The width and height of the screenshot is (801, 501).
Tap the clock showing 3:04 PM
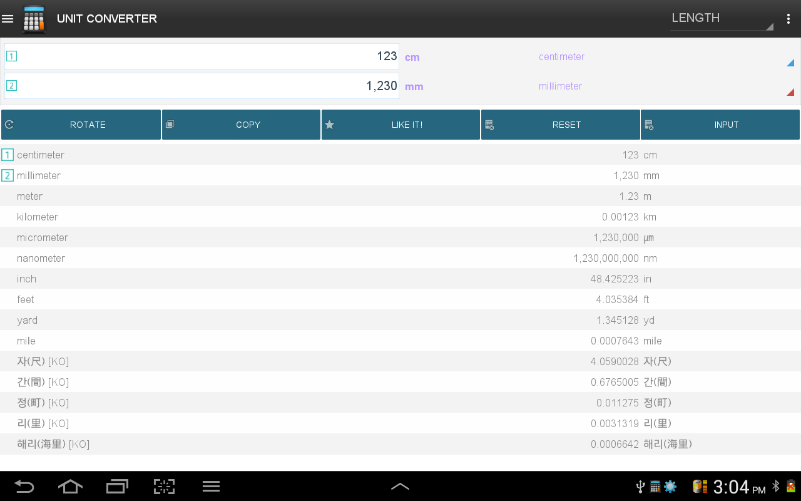pyautogui.click(x=739, y=487)
